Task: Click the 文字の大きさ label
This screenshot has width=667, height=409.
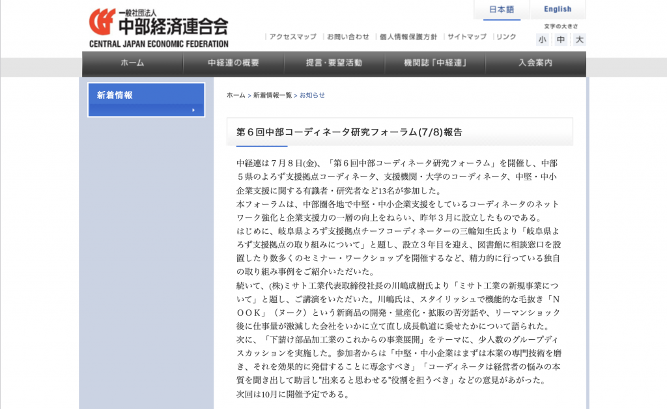Action: (561, 26)
